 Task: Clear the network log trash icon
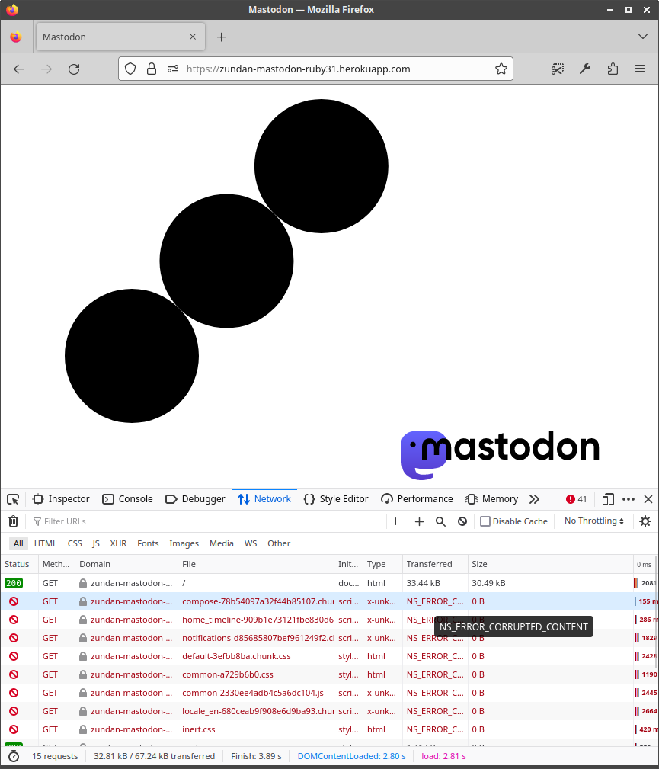click(x=14, y=521)
